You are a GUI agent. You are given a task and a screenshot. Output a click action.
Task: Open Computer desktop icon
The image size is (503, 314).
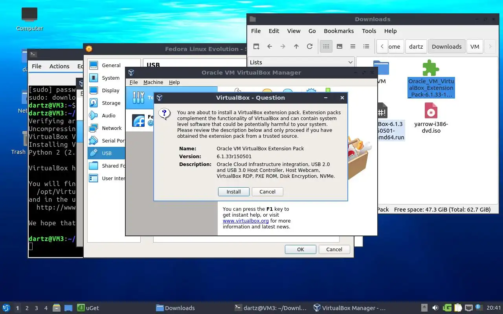(29, 19)
